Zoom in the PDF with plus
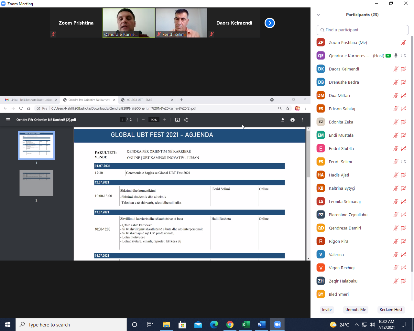Viewport: 414px width, 331px height. coord(165,120)
